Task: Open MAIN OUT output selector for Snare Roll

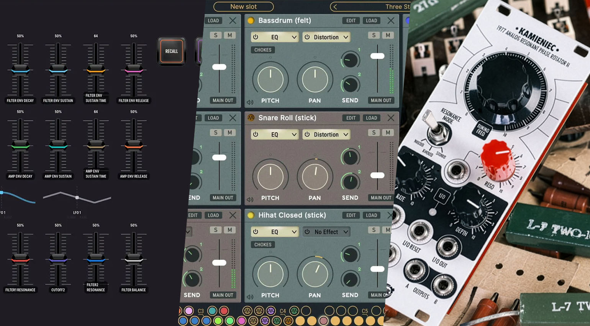Action: pos(381,198)
